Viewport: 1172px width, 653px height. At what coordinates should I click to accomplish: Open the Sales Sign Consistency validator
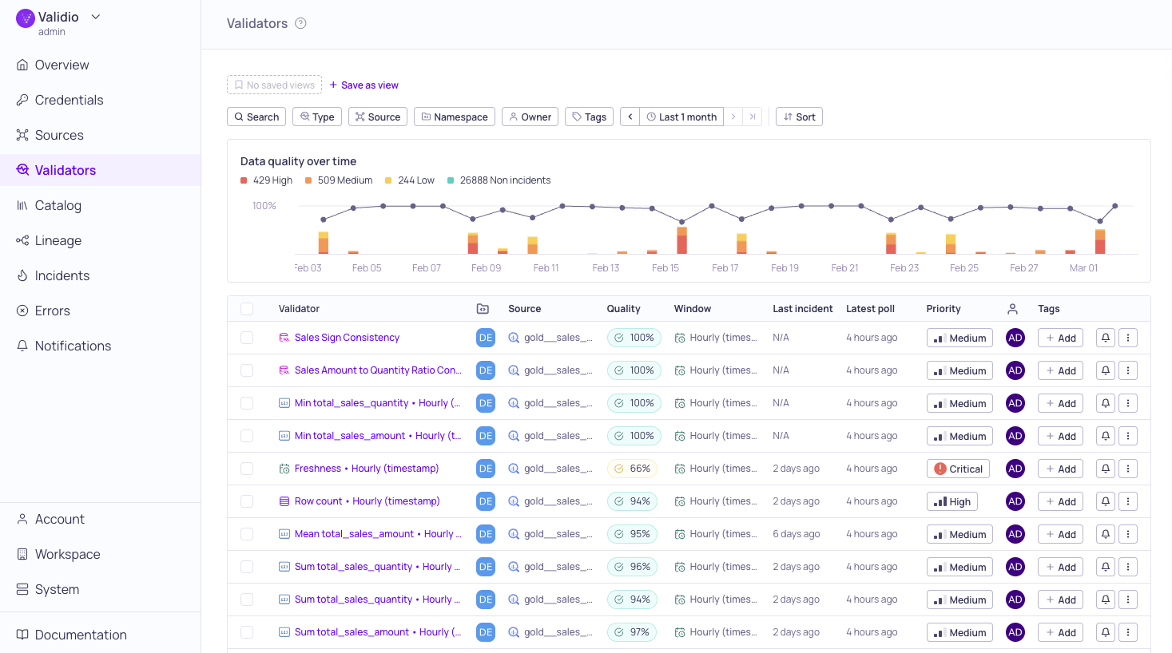(x=347, y=338)
